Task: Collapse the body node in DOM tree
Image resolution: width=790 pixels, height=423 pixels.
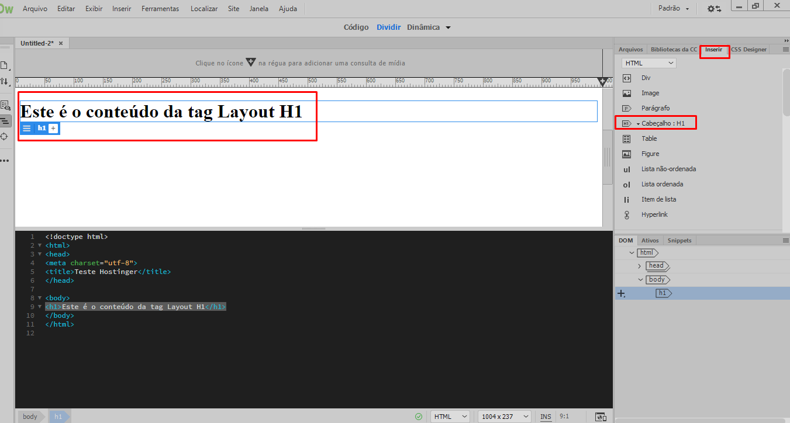Action: (x=640, y=280)
